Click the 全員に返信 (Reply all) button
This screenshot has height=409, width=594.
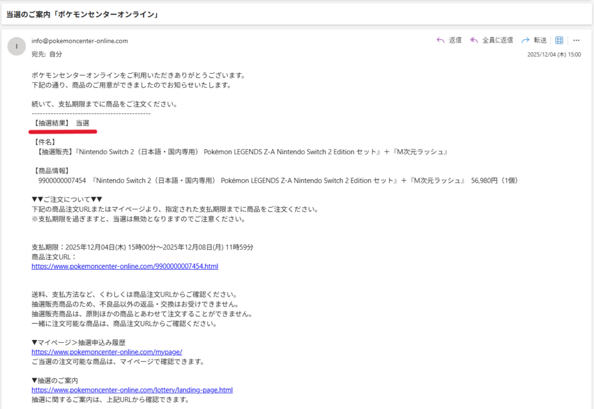491,40
